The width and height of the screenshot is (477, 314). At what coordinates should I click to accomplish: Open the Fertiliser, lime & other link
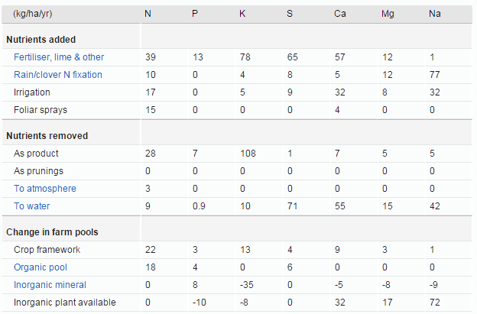coord(59,57)
